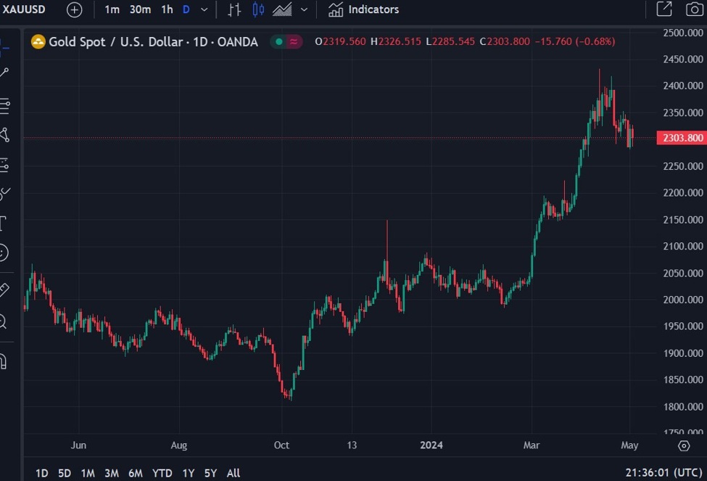
Task: Click the red 2303.800 price label
Action: (x=682, y=137)
